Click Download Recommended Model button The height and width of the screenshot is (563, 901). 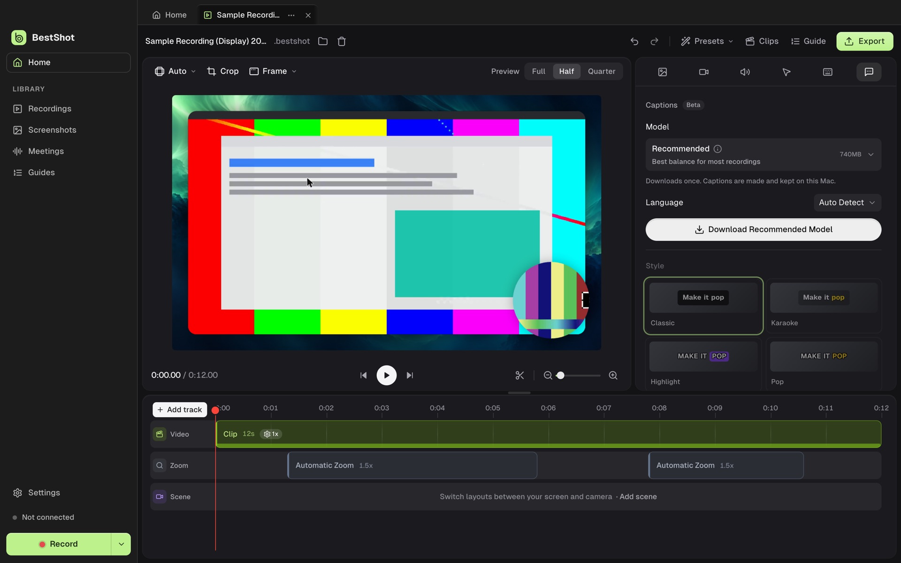click(x=763, y=229)
